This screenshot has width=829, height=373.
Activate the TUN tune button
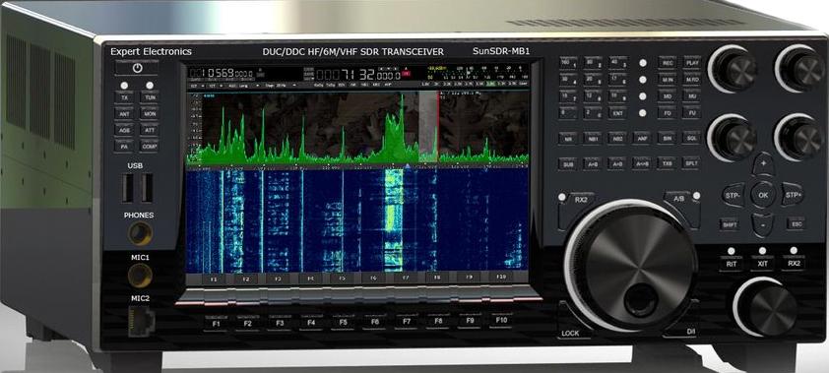(150, 97)
